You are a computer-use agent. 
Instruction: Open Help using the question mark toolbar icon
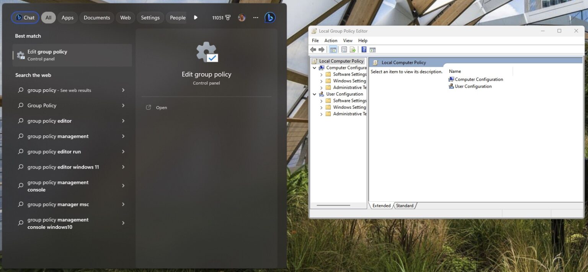point(364,49)
